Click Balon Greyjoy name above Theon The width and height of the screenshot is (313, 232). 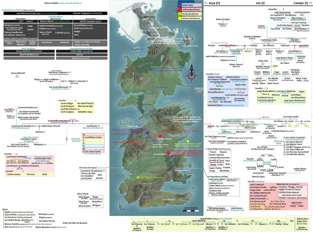point(223,19)
